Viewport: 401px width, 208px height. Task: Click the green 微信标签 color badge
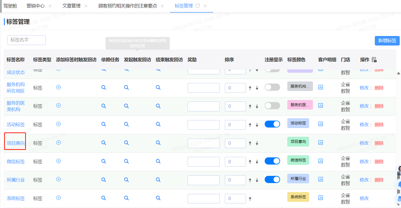click(298, 160)
